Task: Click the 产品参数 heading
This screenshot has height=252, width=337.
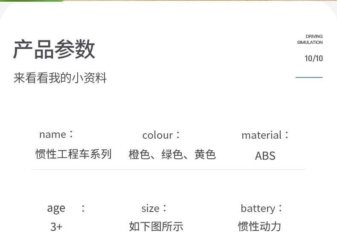Action: click(x=54, y=49)
